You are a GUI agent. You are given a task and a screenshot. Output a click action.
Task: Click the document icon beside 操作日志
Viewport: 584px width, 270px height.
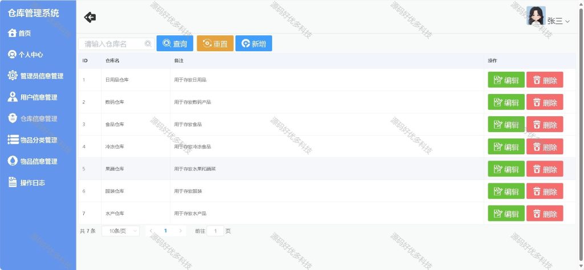pyautogui.click(x=13, y=182)
